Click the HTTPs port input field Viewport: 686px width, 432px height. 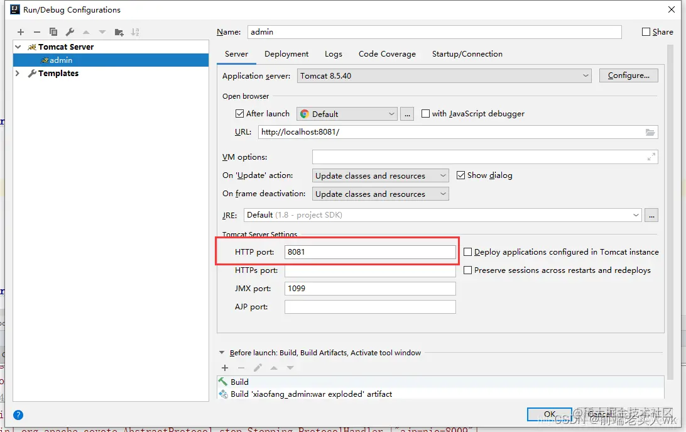370,270
